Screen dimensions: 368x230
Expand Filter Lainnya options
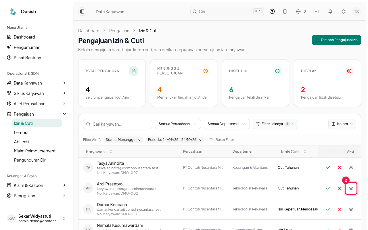pos(275,124)
